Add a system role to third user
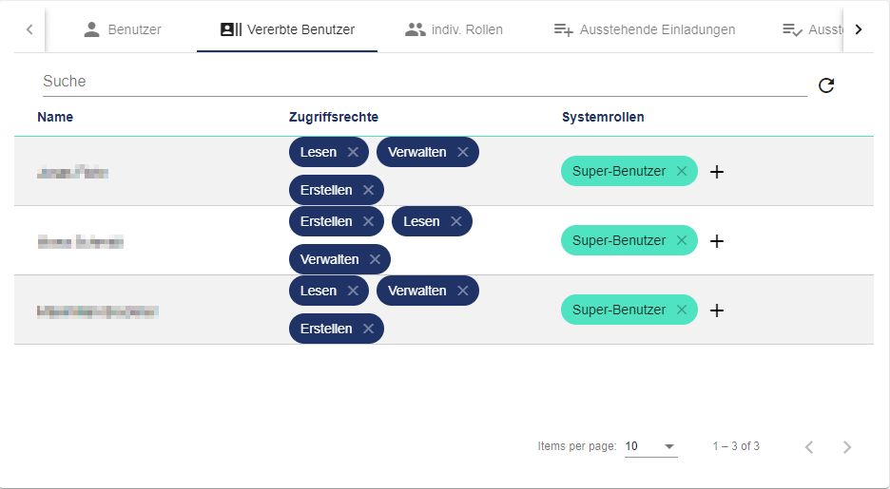This screenshot has height=489, width=890. click(x=717, y=310)
